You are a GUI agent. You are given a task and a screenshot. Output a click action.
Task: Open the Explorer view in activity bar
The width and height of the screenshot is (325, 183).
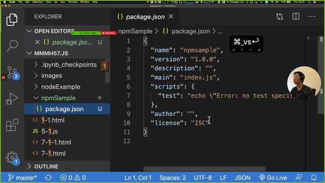click(x=12, y=20)
